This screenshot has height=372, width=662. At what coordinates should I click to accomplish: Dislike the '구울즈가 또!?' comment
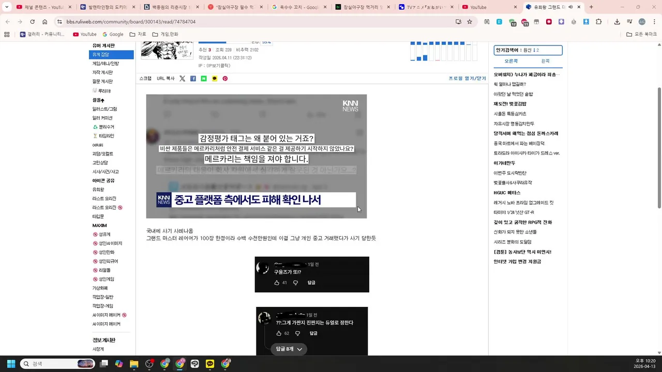(295, 283)
